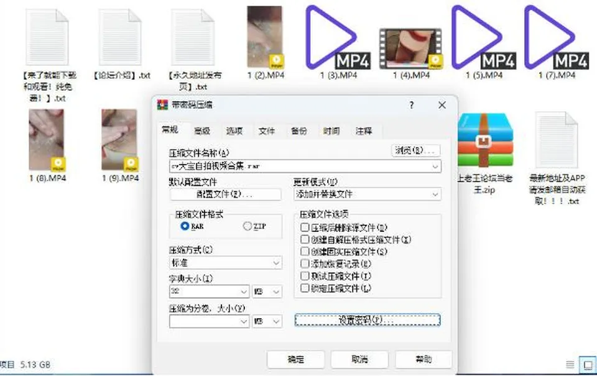
Task: Click the 设置密码 button
Action: pos(368,320)
